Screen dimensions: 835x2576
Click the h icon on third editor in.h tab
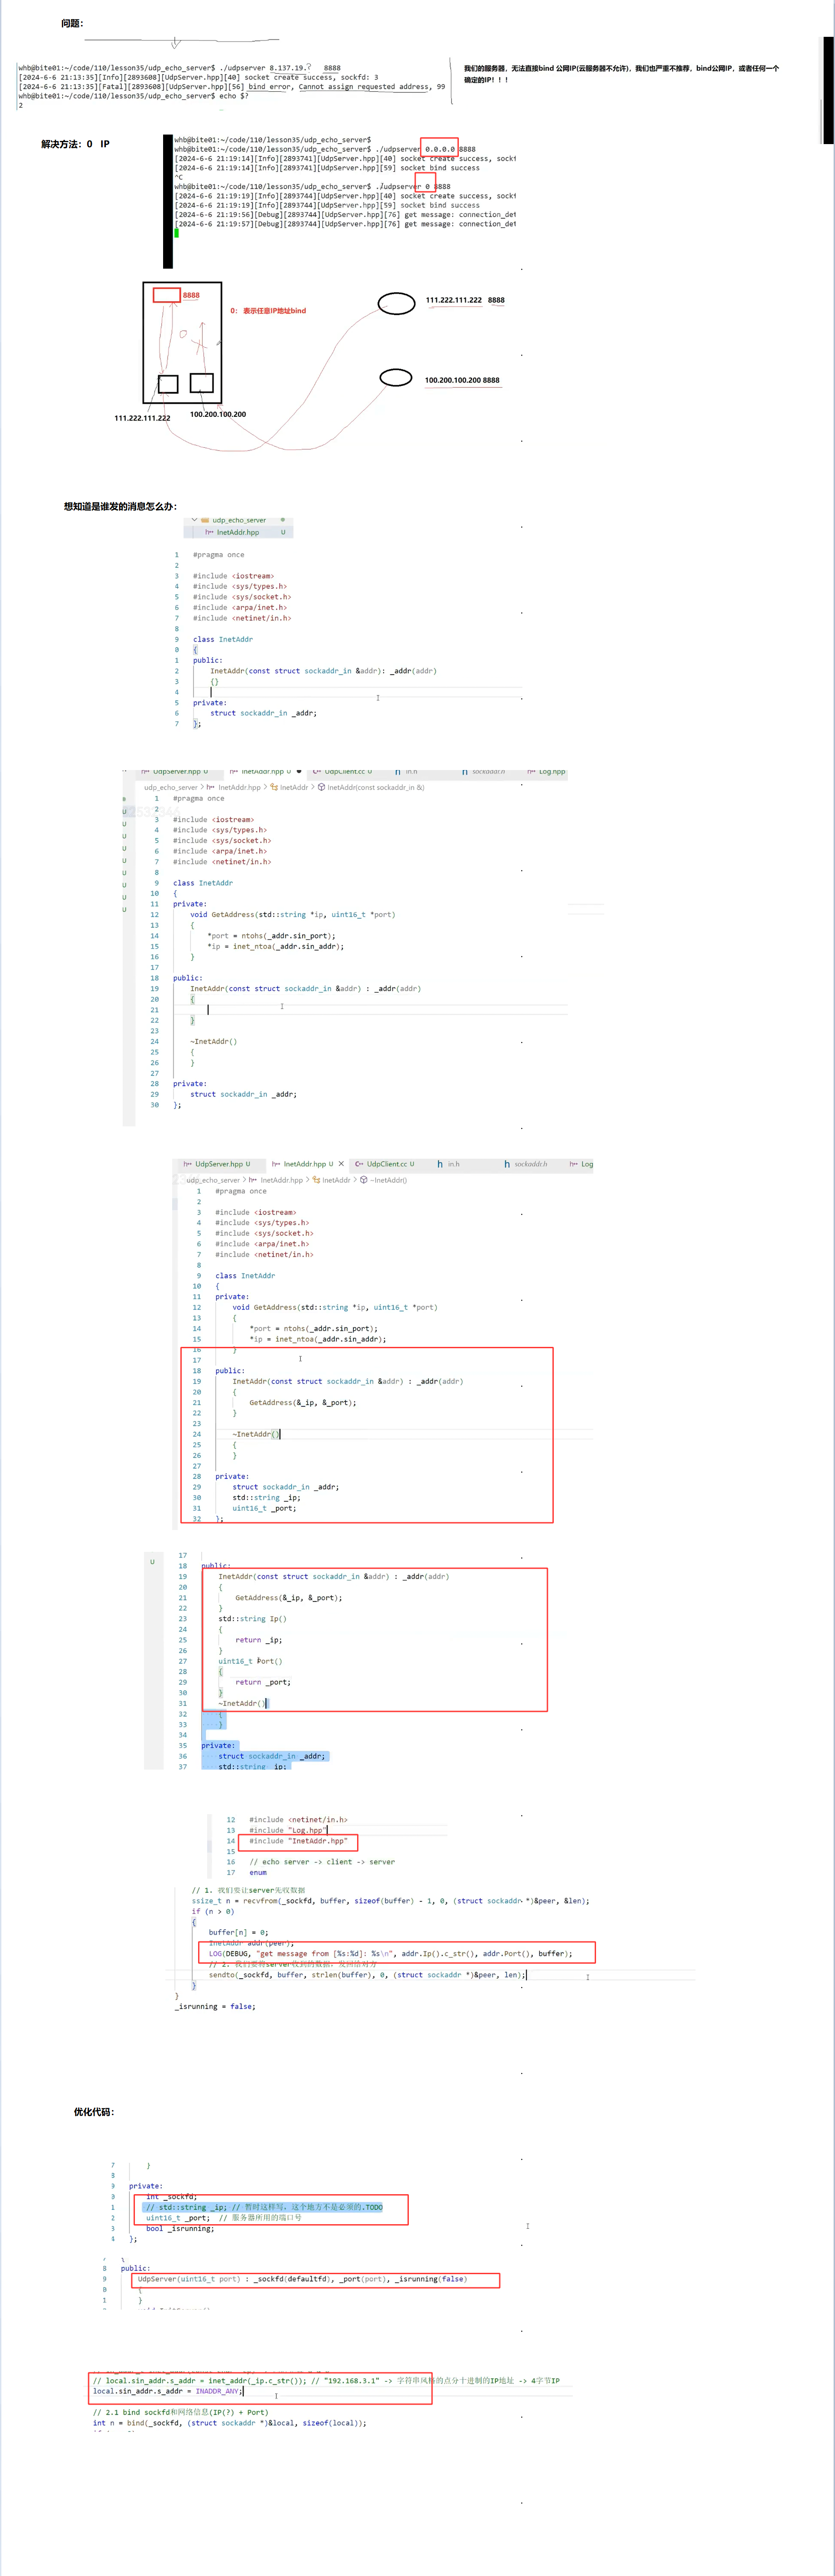(440, 1164)
